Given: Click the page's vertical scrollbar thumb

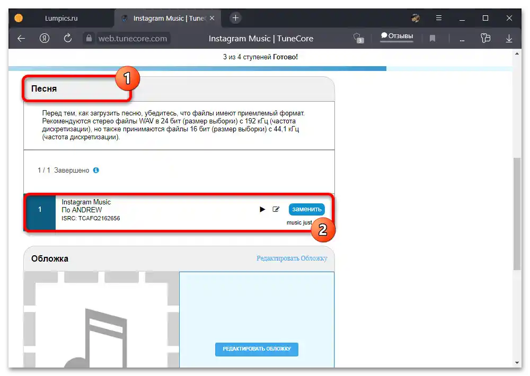Looking at the screenshot, I should [x=517, y=213].
